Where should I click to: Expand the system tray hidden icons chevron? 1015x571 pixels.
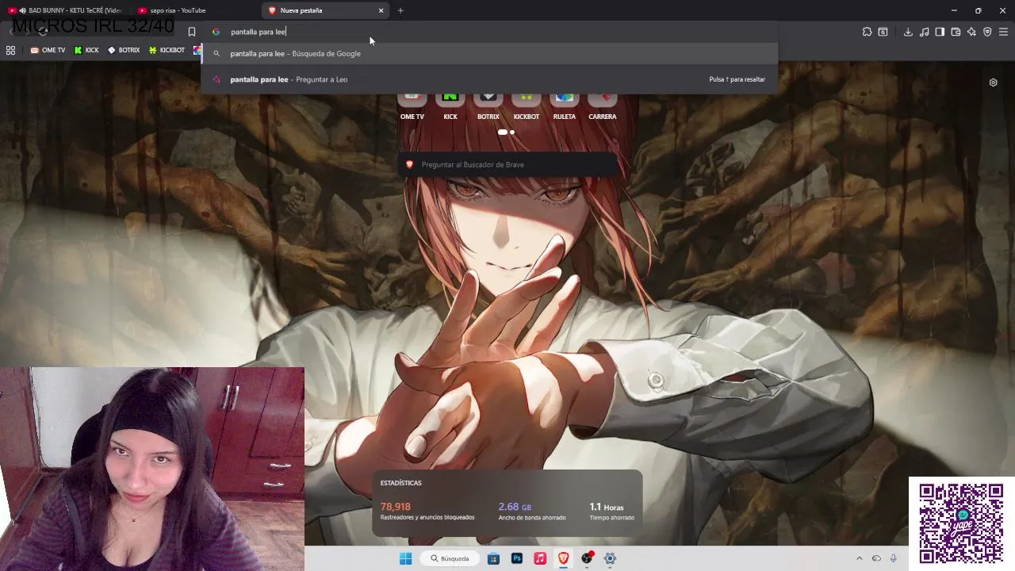859,558
